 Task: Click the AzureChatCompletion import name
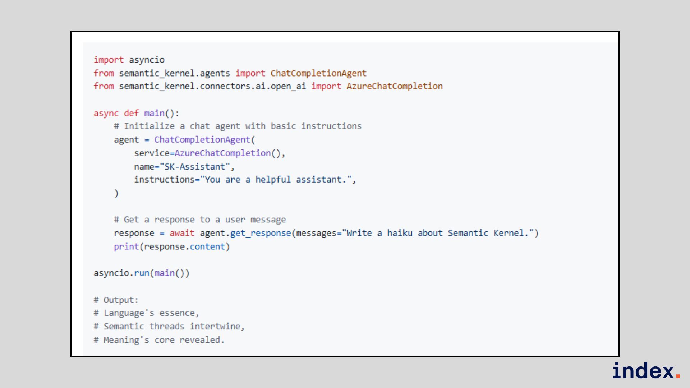(394, 86)
